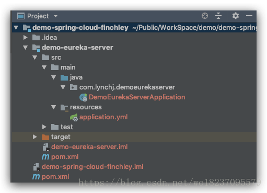The width and height of the screenshot is (267, 193).
Task: Select the application.yml file
Action: click(x=103, y=117)
